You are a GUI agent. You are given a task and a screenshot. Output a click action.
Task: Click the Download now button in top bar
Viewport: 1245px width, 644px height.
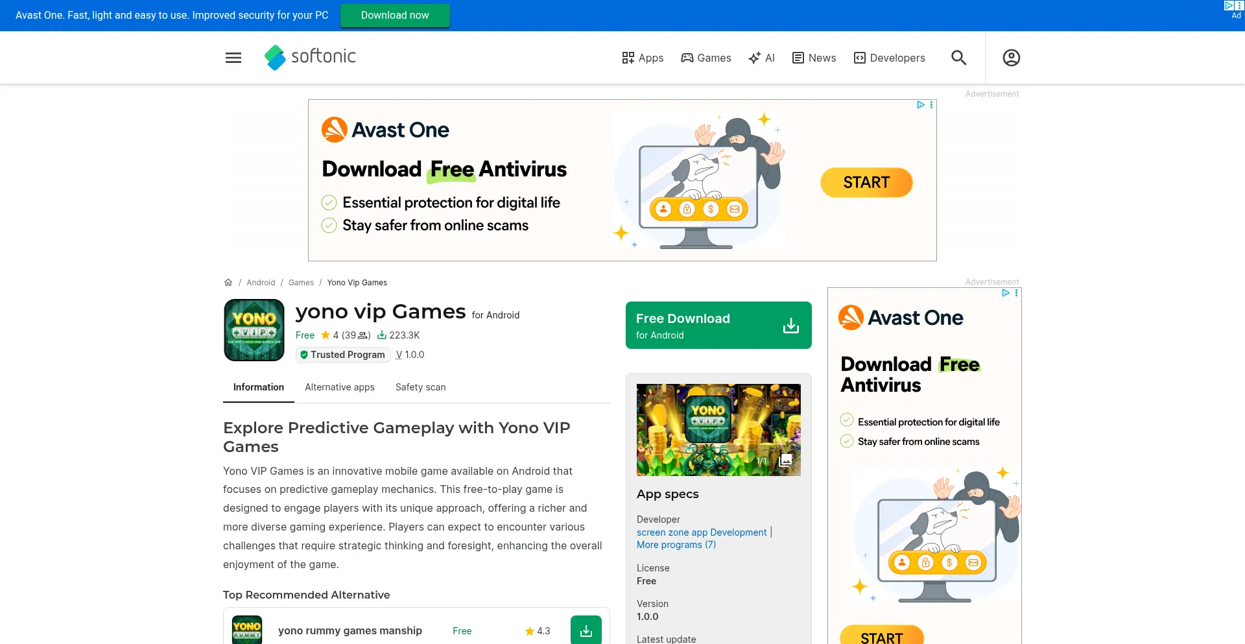pyautogui.click(x=395, y=16)
